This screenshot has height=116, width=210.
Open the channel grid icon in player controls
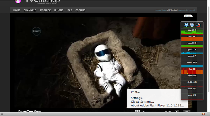click(x=138, y=112)
